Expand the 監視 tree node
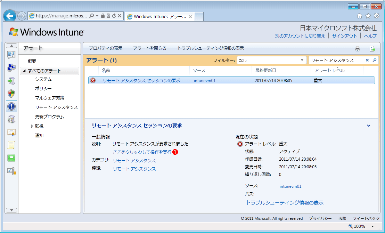The height and width of the screenshot is (233, 385). pos(32,126)
